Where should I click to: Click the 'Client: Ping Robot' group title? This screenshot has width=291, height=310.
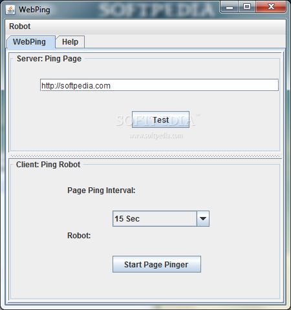point(48,165)
